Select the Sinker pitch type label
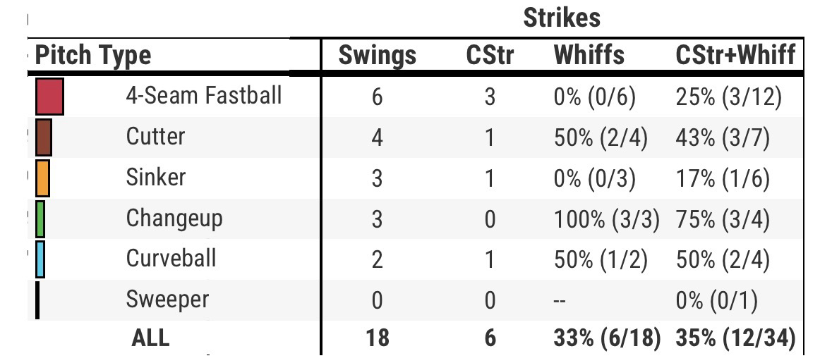This screenshot has height=363, width=832. tap(156, 177)
